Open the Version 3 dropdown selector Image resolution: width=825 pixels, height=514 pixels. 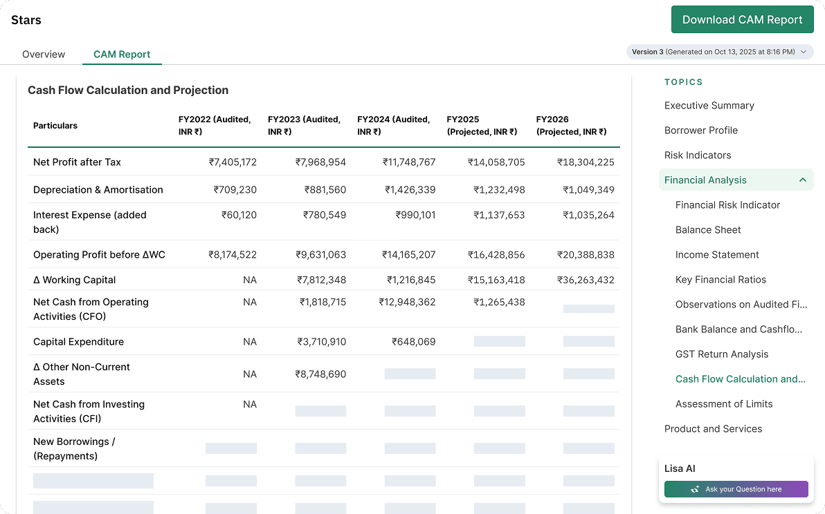point(719,52)
